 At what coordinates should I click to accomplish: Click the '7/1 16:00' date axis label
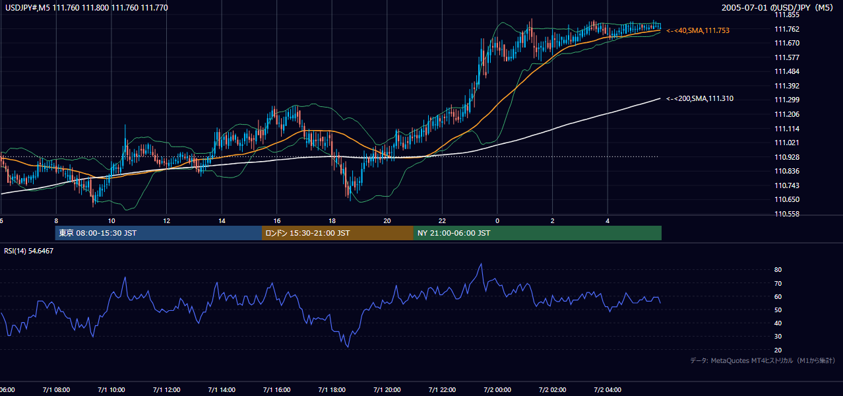[x=277, y=390]
